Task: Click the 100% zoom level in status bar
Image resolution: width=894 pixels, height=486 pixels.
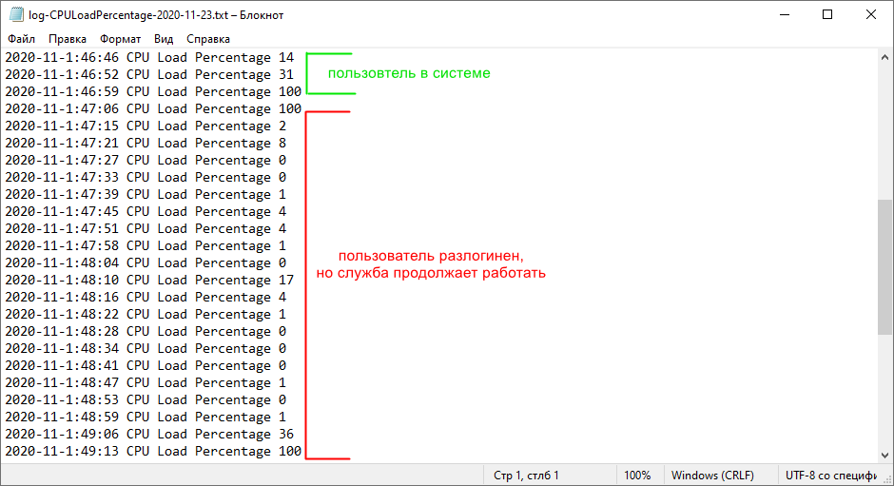Action: (637, 476)
